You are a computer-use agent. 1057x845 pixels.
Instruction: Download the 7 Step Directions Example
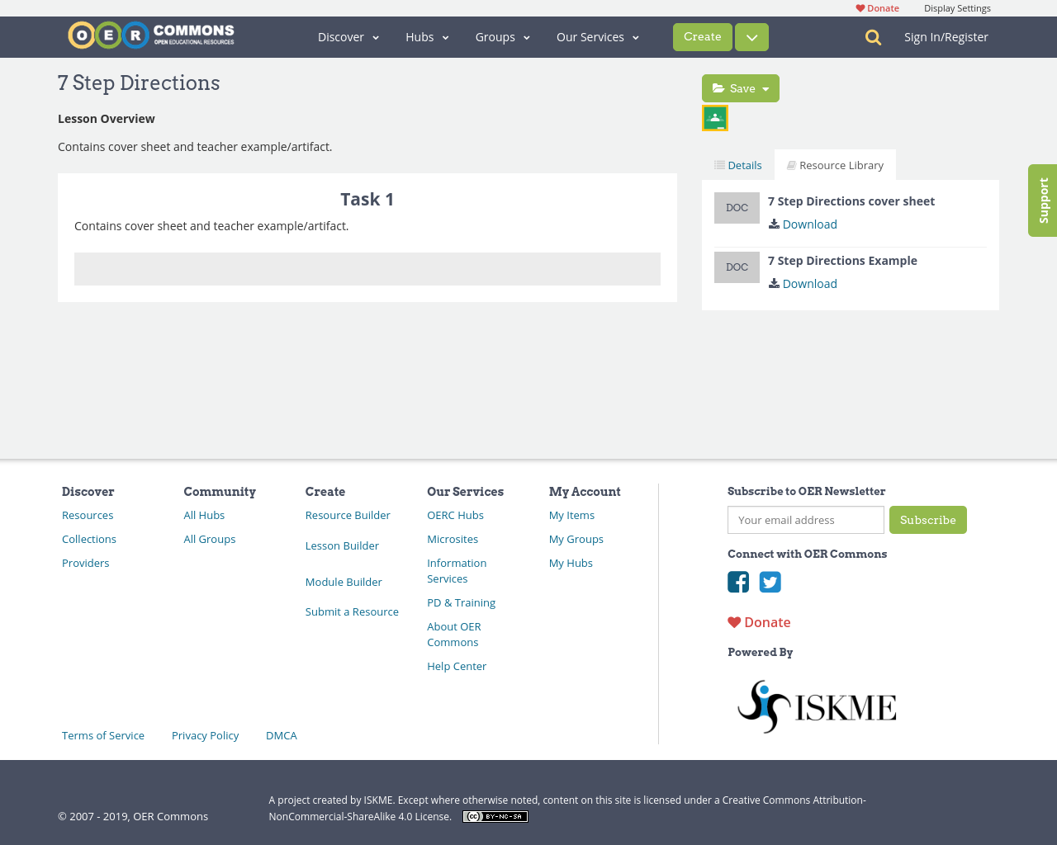802,283
